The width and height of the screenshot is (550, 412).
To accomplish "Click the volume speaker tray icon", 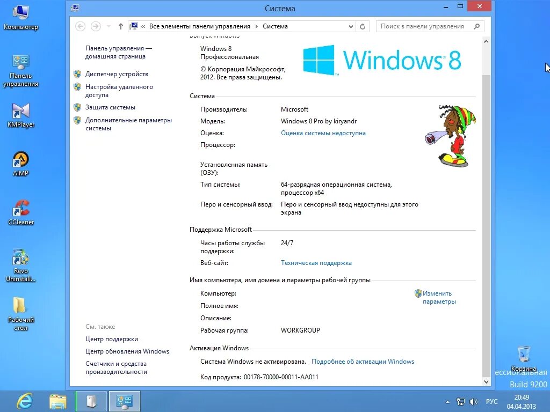I will coord(474,402).
